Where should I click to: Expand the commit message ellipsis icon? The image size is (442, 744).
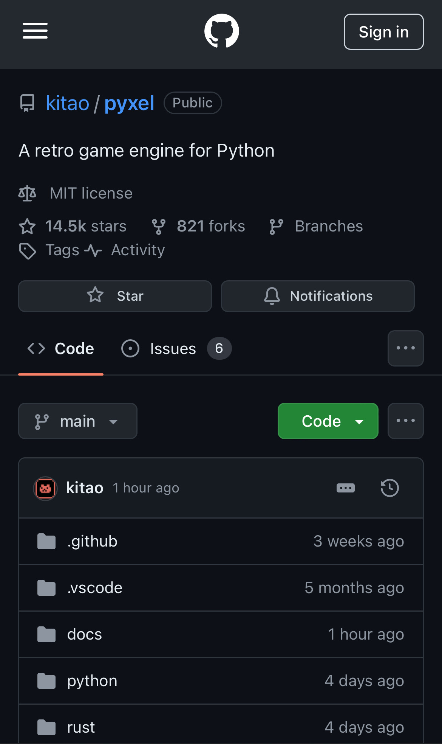tap(346, 488)
